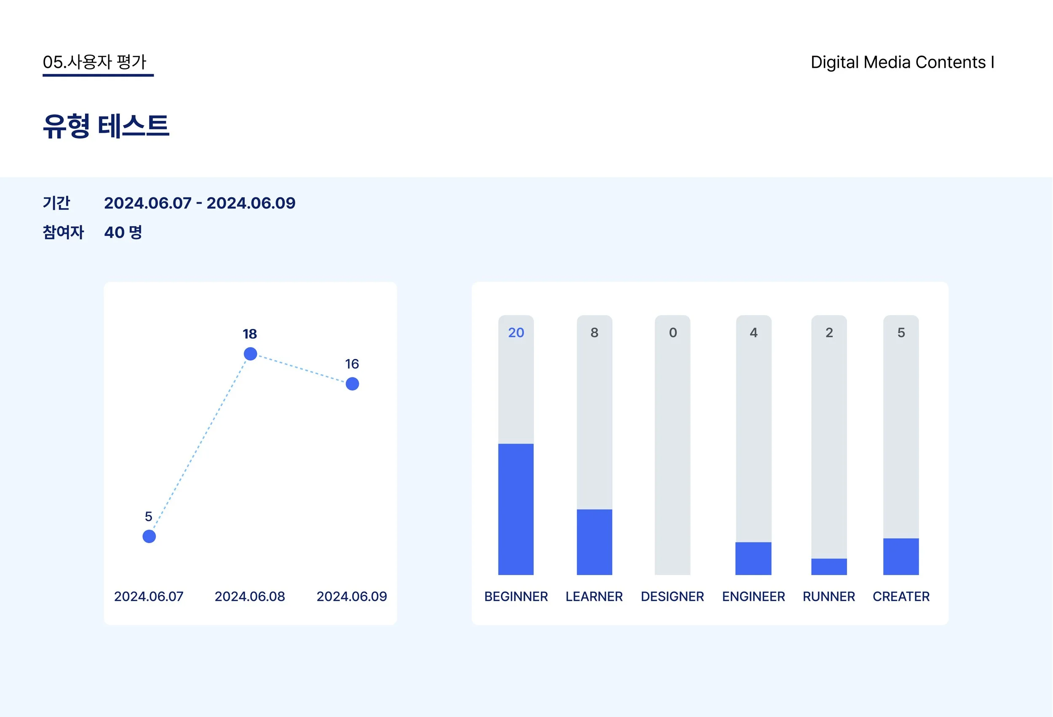Click the 기간 label
The width and height of the screenshot is (1053, 717).
point(56,203)
